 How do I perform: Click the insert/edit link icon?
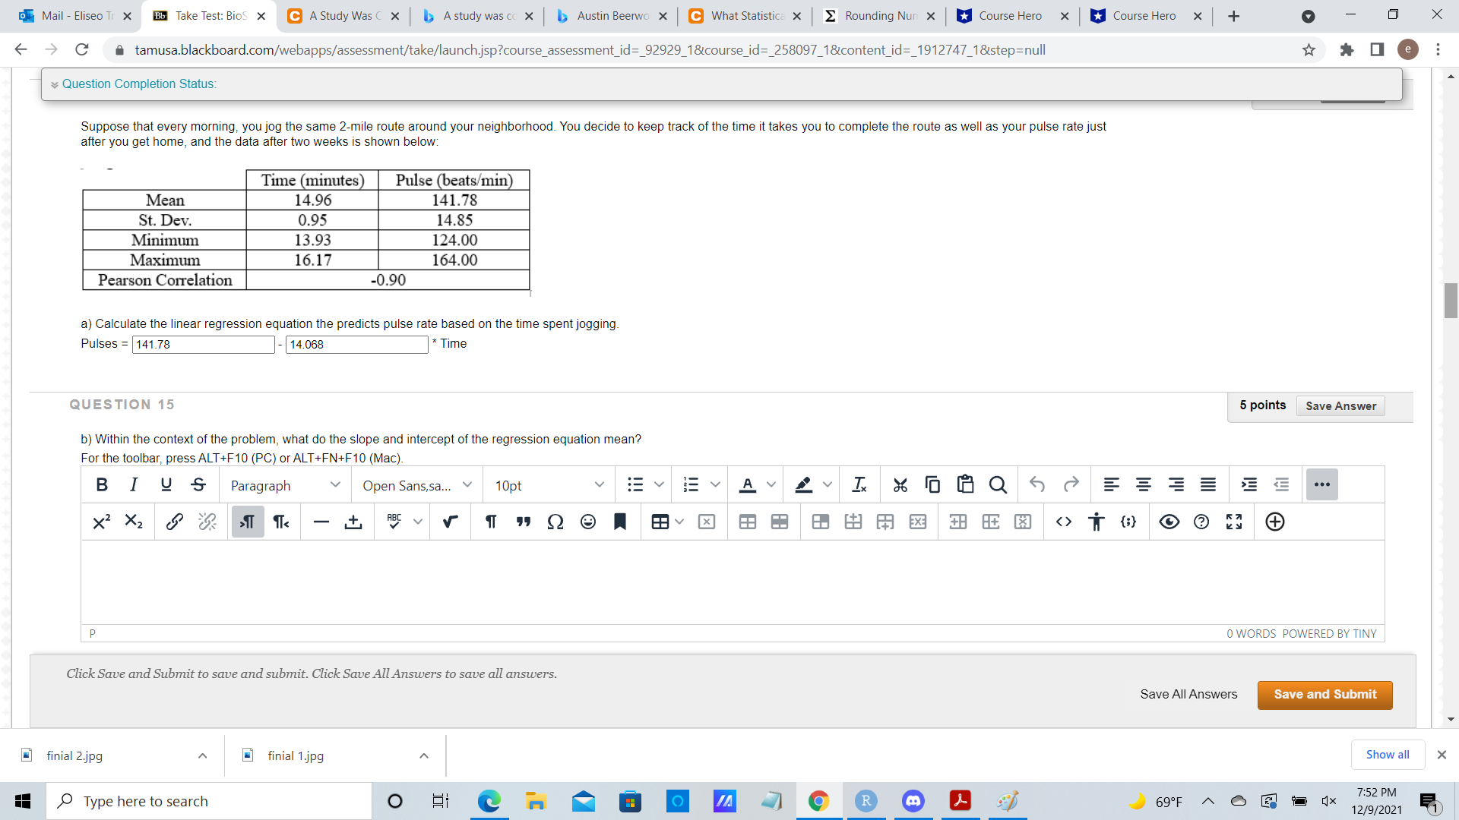coord(174,522)
